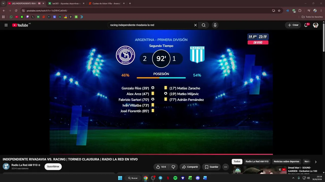Click the page vertical scrollbar
The width and height of the screenshot is (325, 182).
tap(324, 38)
